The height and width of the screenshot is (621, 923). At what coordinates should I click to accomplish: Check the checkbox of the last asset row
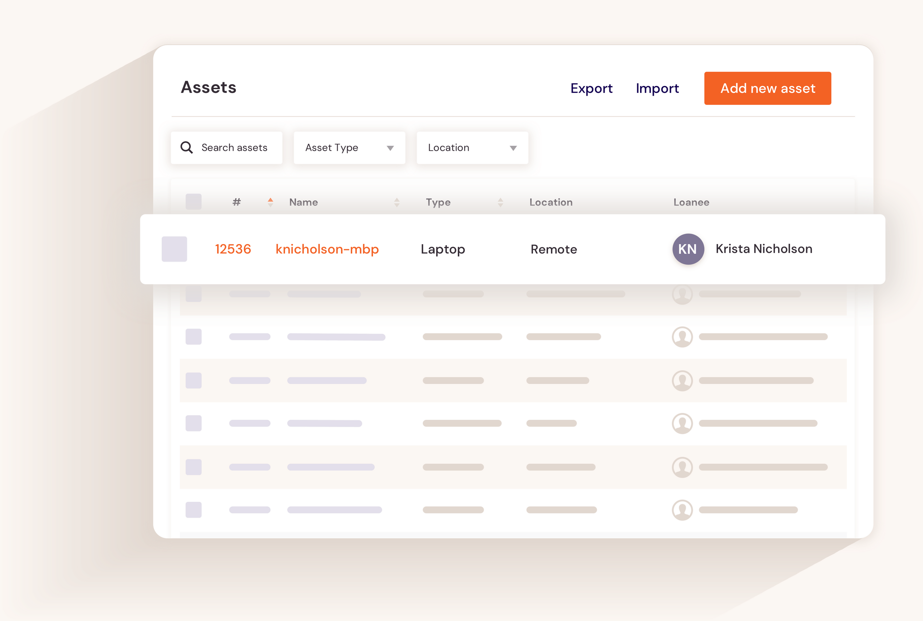(x=194, y=510)
